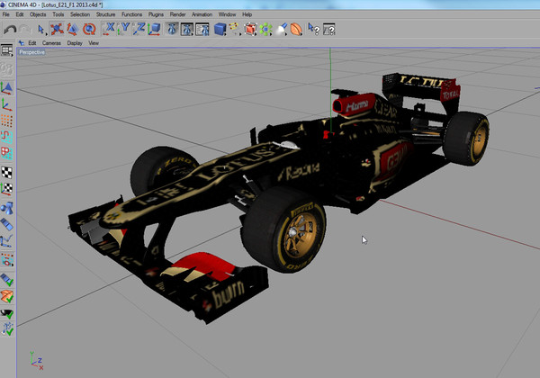Switch to Points mode
540x378 pixels.
click(x=7, y=121)
